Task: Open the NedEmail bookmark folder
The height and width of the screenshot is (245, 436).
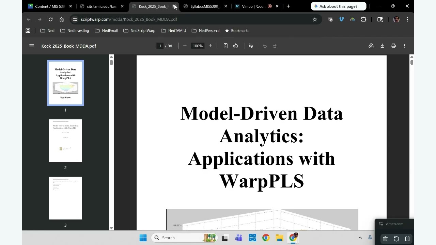Action: pos(106,31)
